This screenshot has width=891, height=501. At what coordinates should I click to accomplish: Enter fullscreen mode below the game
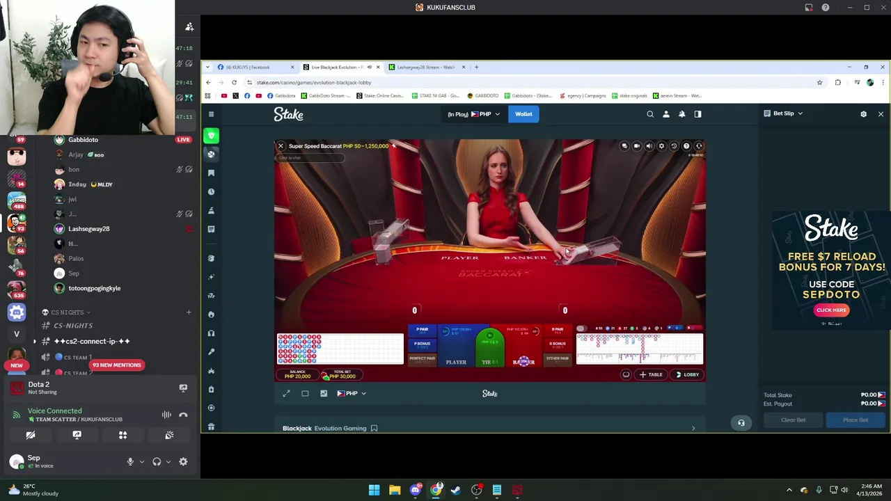[286, 394]
